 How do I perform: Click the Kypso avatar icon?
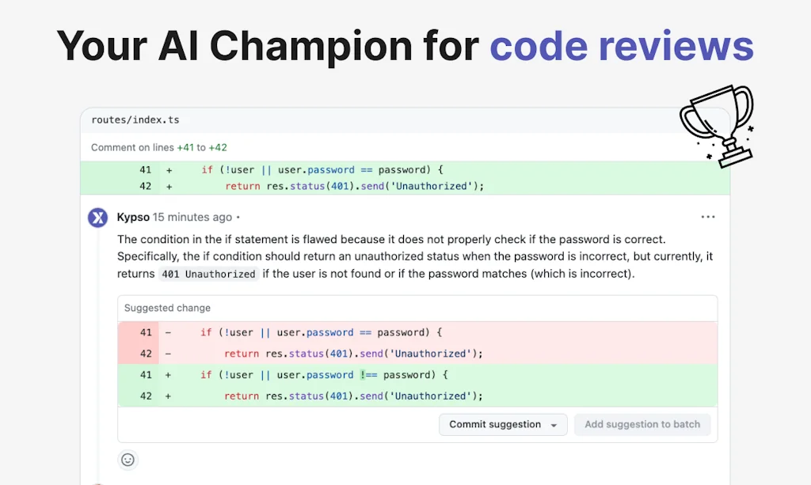[98, 218]
